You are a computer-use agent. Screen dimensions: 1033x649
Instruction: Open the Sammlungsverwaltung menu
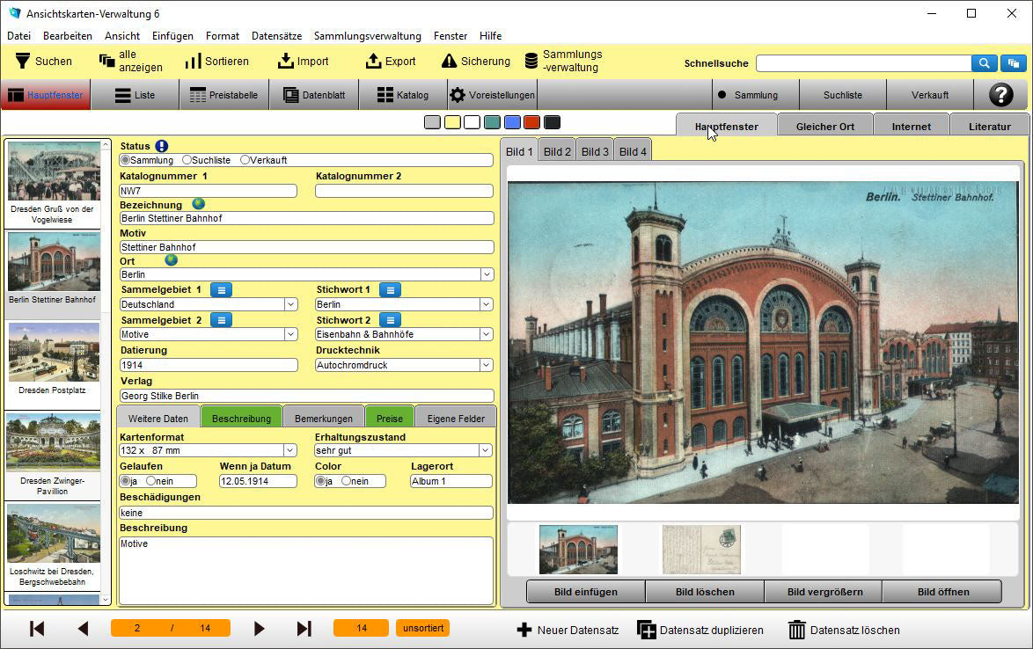click(x=367, y=36)
